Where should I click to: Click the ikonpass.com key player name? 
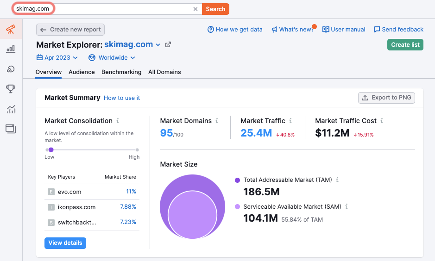tap(76, 207)
